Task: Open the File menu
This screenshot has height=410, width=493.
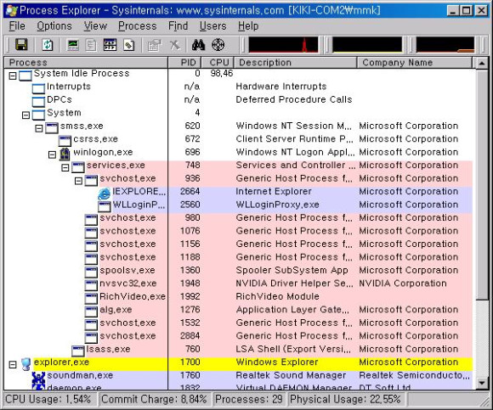Action: point(17,26)
